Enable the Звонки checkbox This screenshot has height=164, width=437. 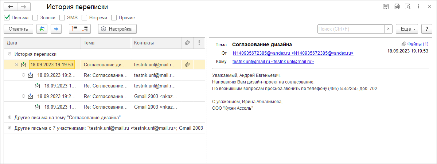(35, 17)
